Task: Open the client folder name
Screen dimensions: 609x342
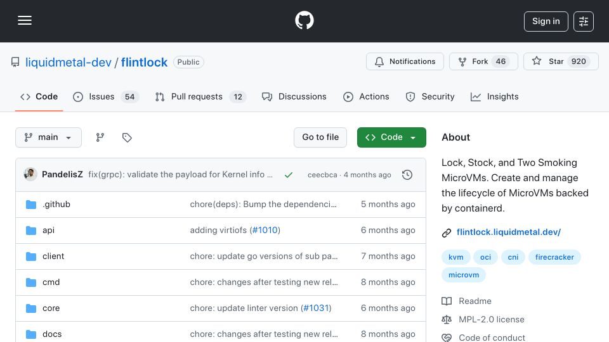Action: tap(53, 256)
